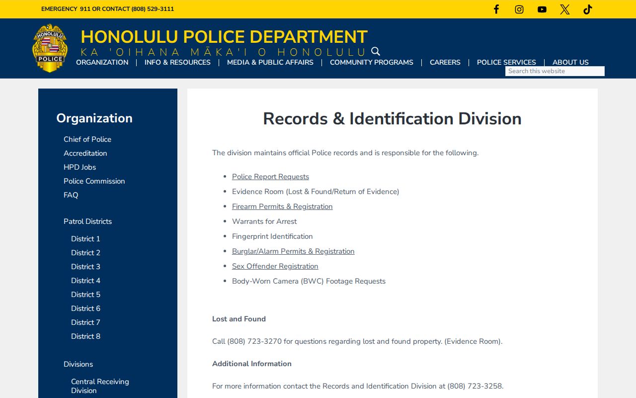Open the Community Programs menu
The width and height of the screenshot is (636, 398).
pos(372,62)
